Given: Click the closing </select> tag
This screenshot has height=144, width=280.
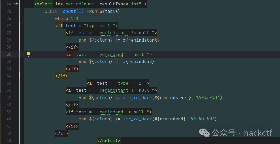Looking at the screenshot, I should pos(109,141).
